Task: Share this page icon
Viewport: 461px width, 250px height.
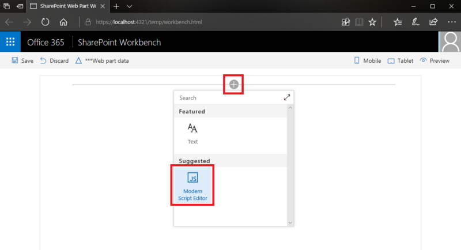Action: (433, 22)
